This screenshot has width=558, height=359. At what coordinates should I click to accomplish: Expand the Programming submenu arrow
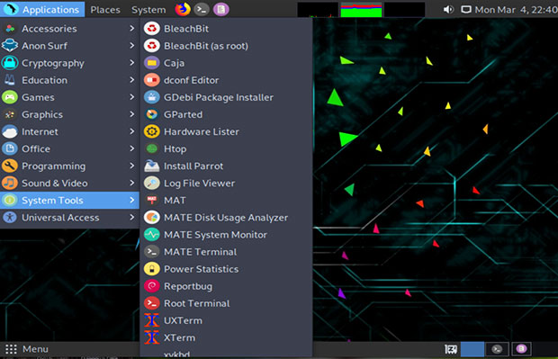pyautogui.click(x=131, y=166)
